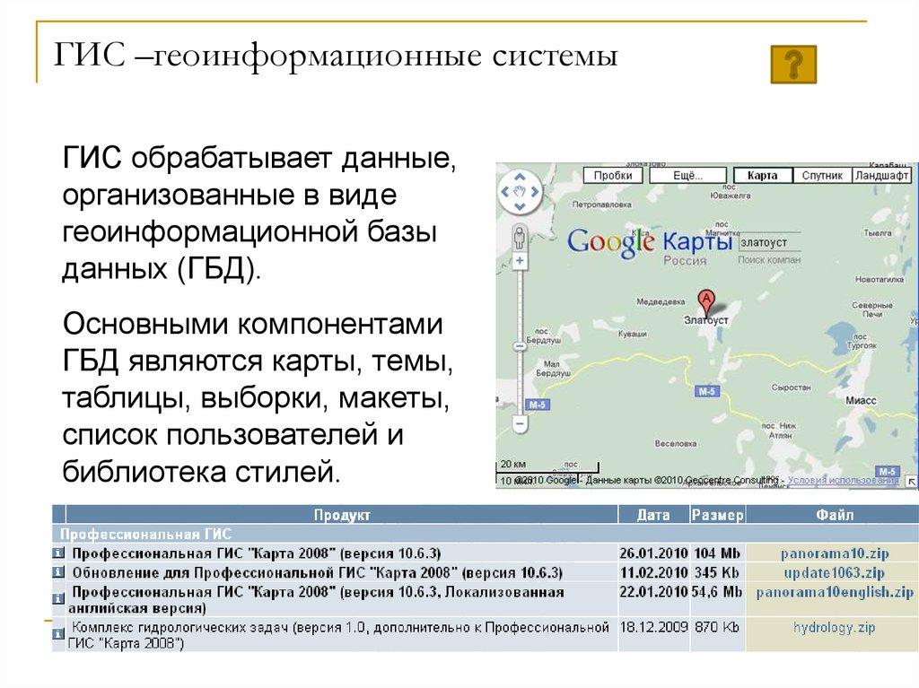Enable the Ландшафт map view
919x688 pixels.
pyautogui.click(x=880, y=176)
